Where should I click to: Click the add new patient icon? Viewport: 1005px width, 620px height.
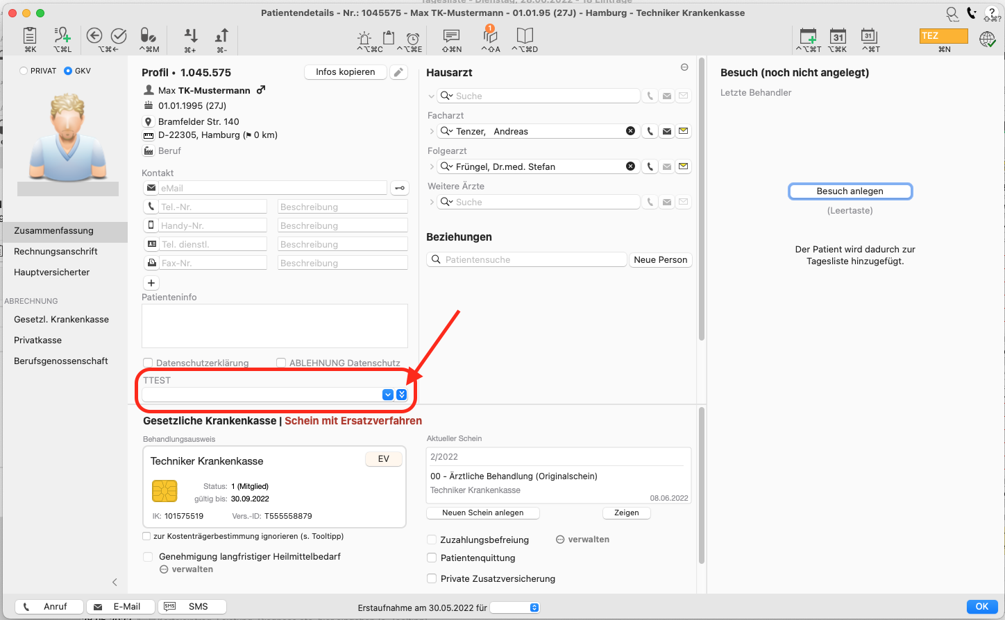click(62, 36)
